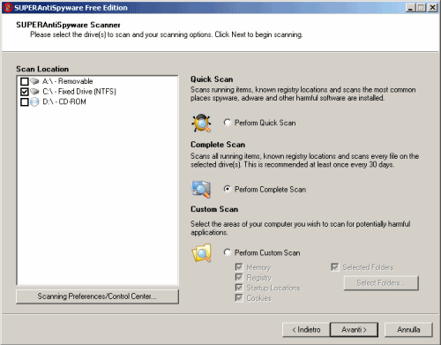Select the A:\ - Removable row text
Image resolution: width=441 pixels, height=345 pixels.
click(68, 81)
